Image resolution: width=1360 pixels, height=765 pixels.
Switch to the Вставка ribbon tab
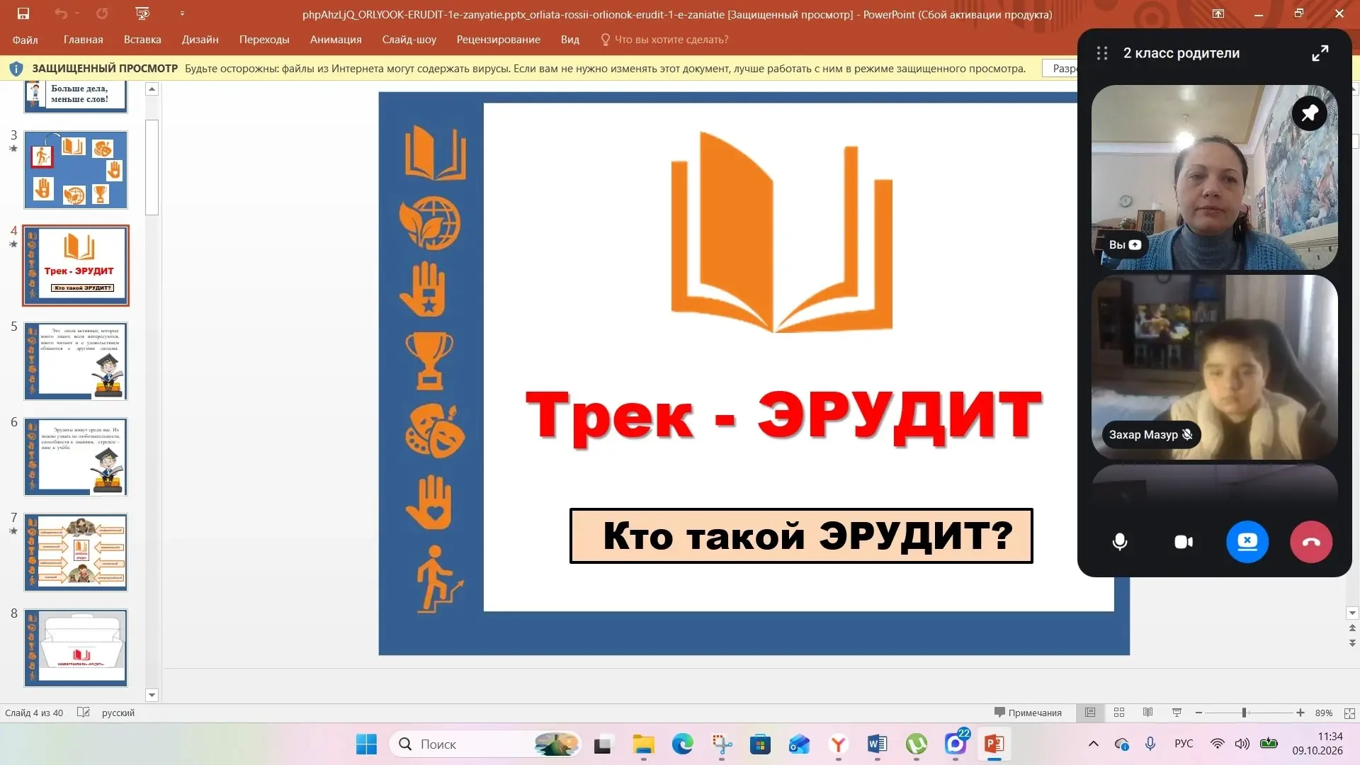142,40
